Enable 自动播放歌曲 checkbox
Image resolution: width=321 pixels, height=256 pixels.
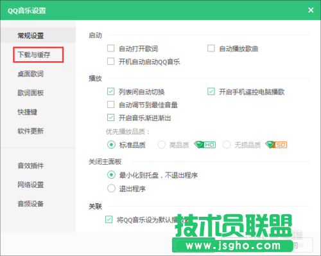pyautogui.click(x=211, y=48)
